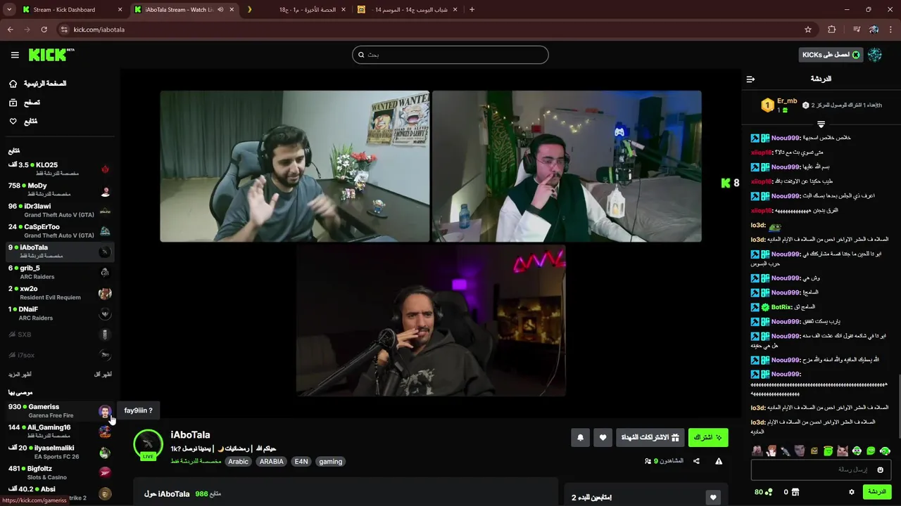Click Show more in following list
This screenshot has width=901, height=506.
coord(20,375)
